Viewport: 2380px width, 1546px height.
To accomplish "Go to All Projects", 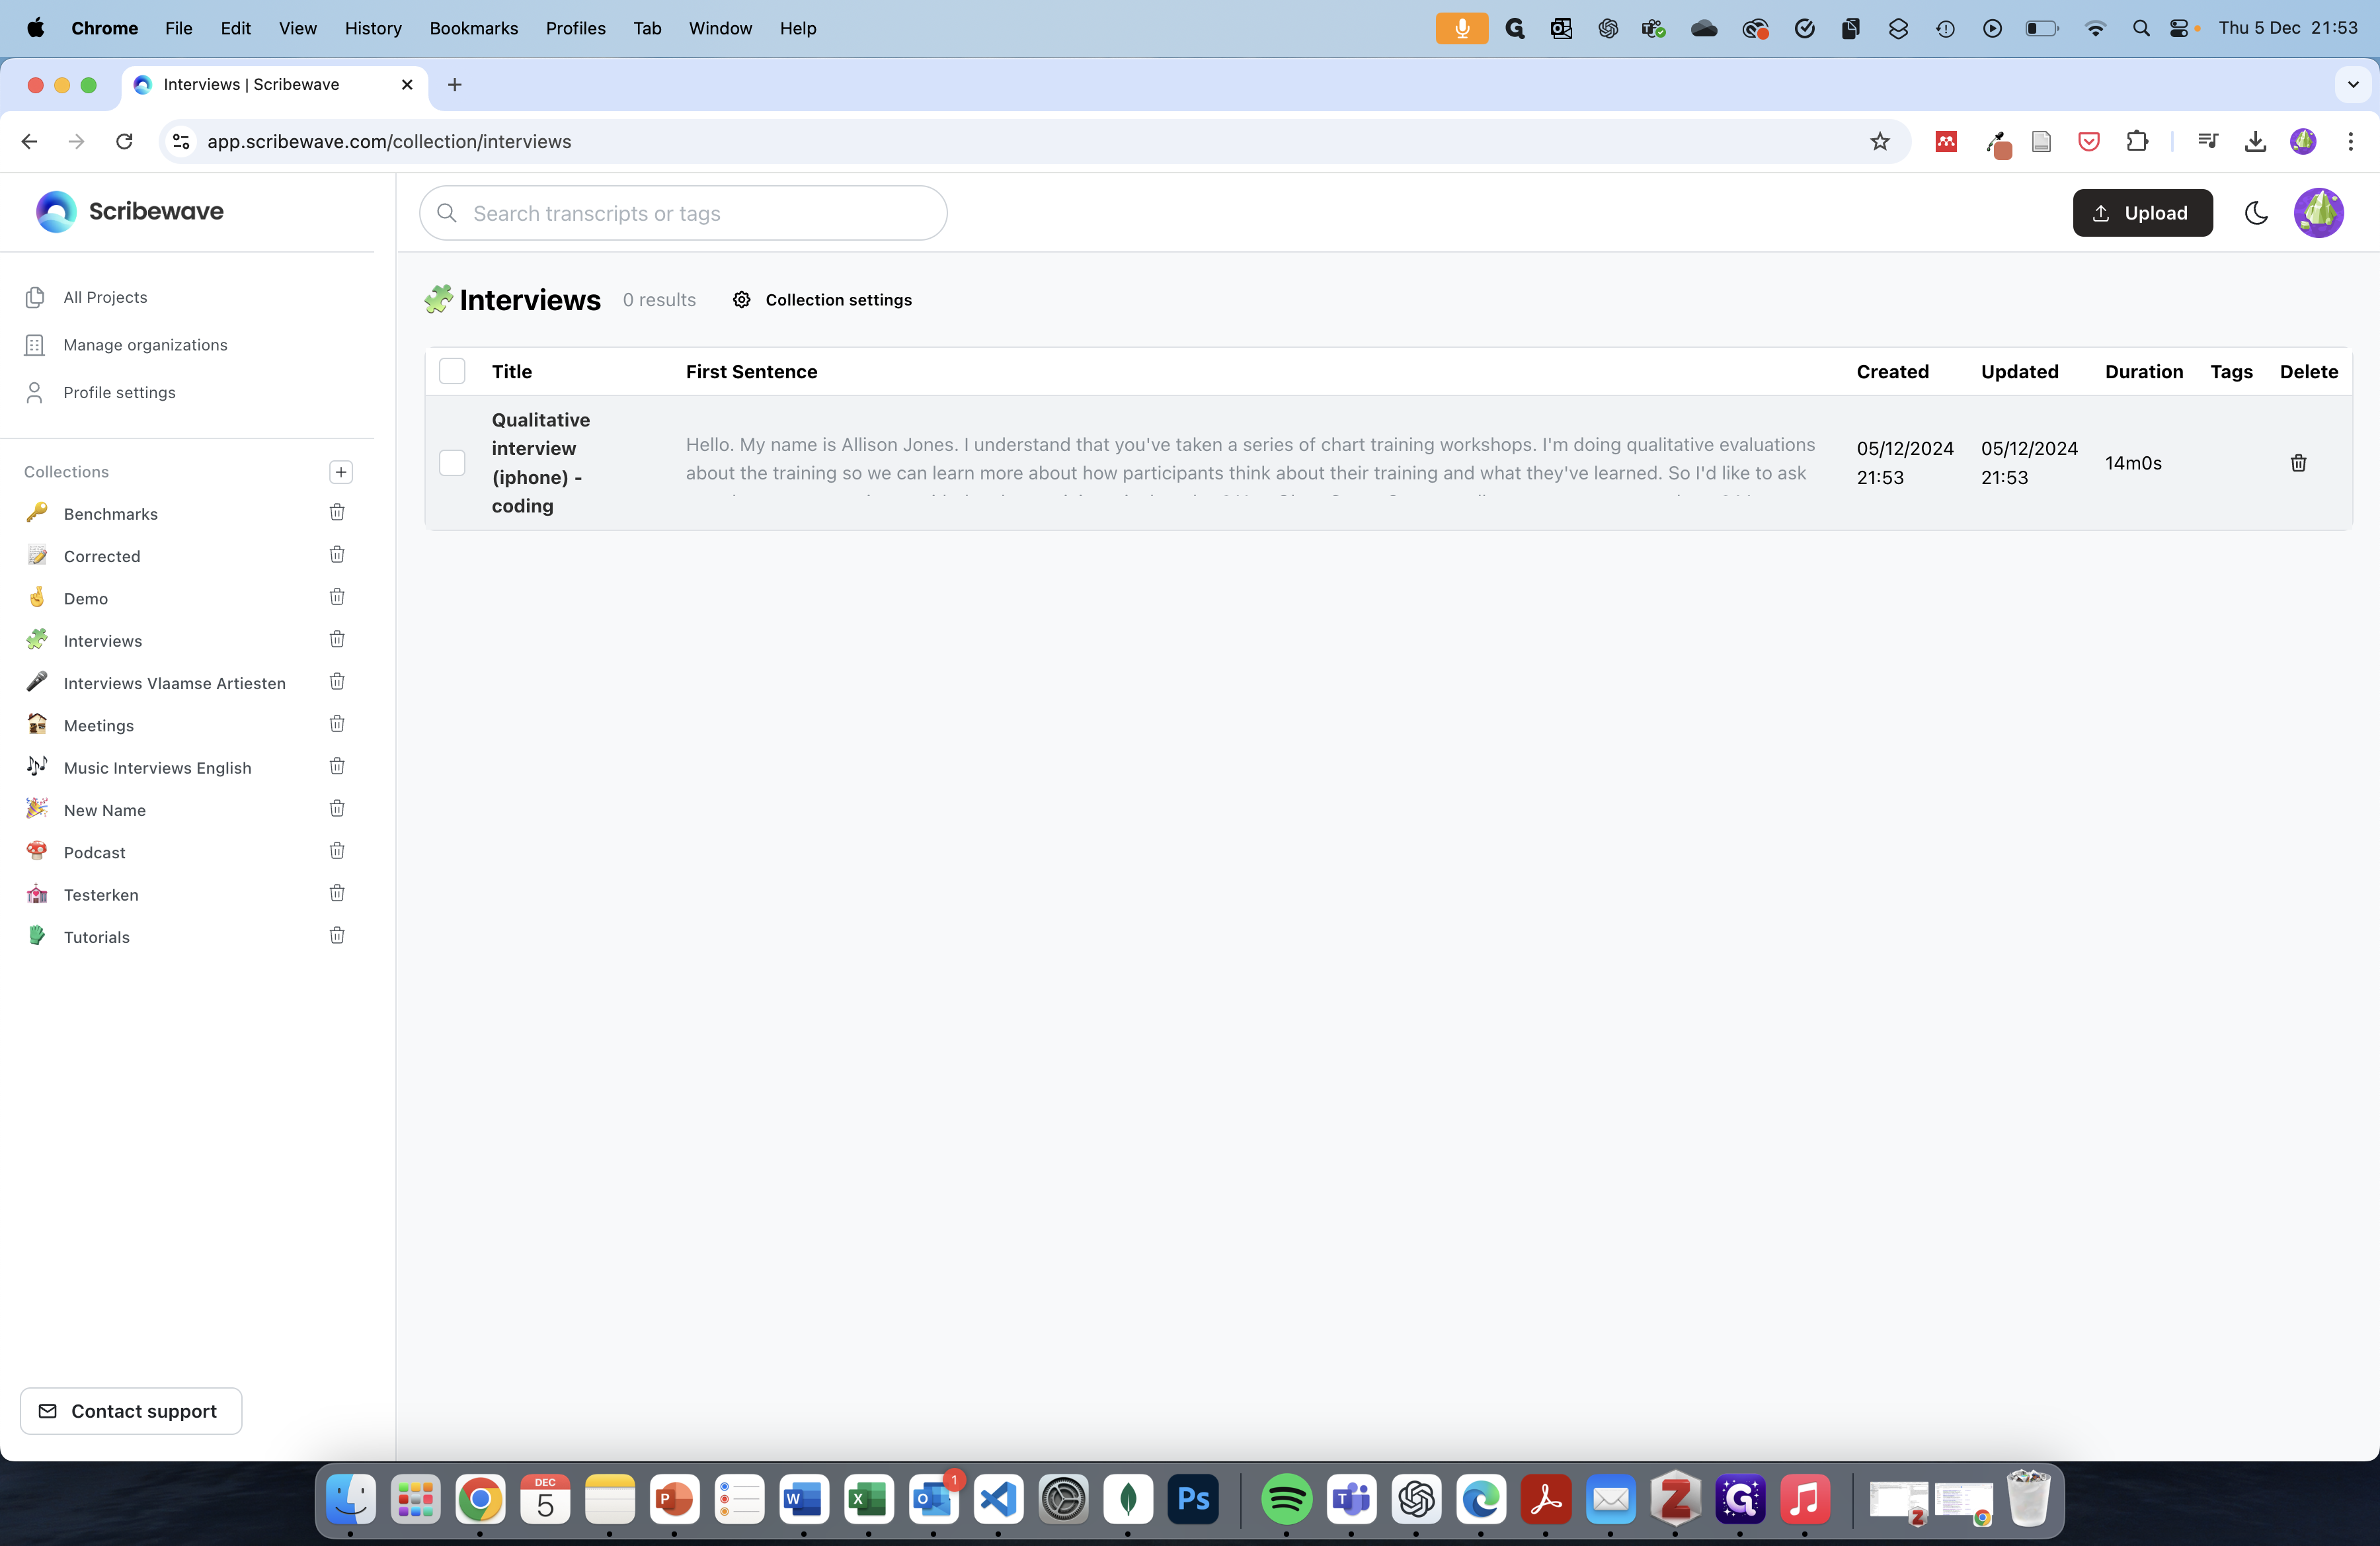I will point(105,297).
